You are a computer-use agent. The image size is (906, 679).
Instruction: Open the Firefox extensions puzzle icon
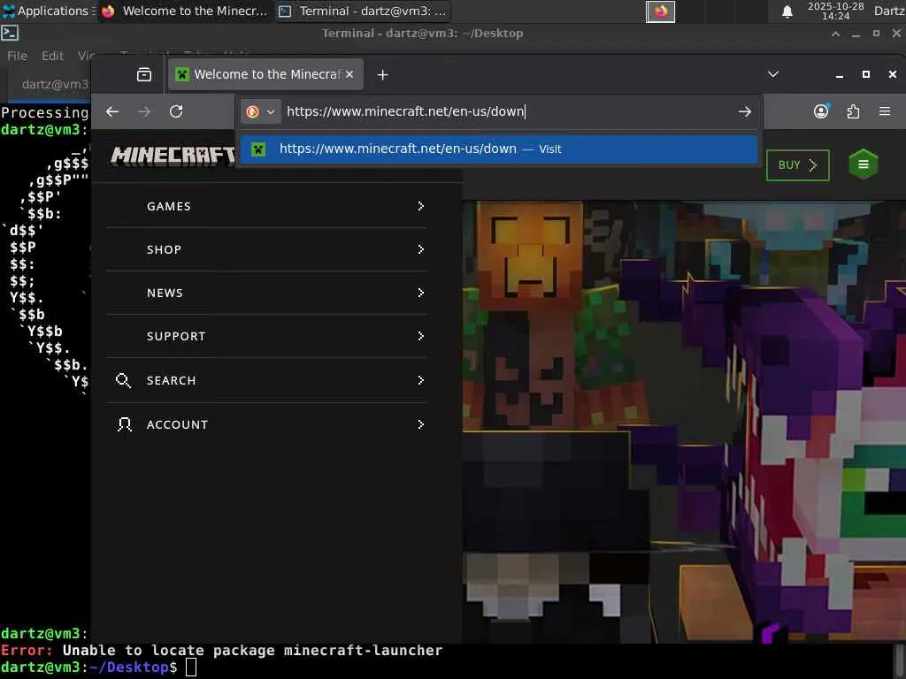853,111
